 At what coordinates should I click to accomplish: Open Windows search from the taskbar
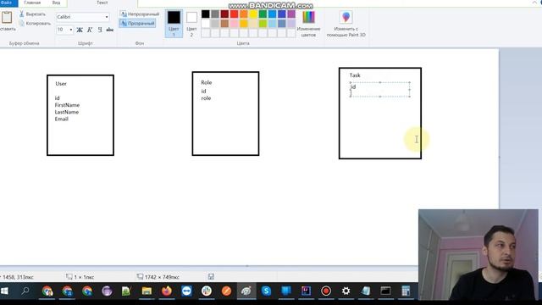tap(25, 291)
